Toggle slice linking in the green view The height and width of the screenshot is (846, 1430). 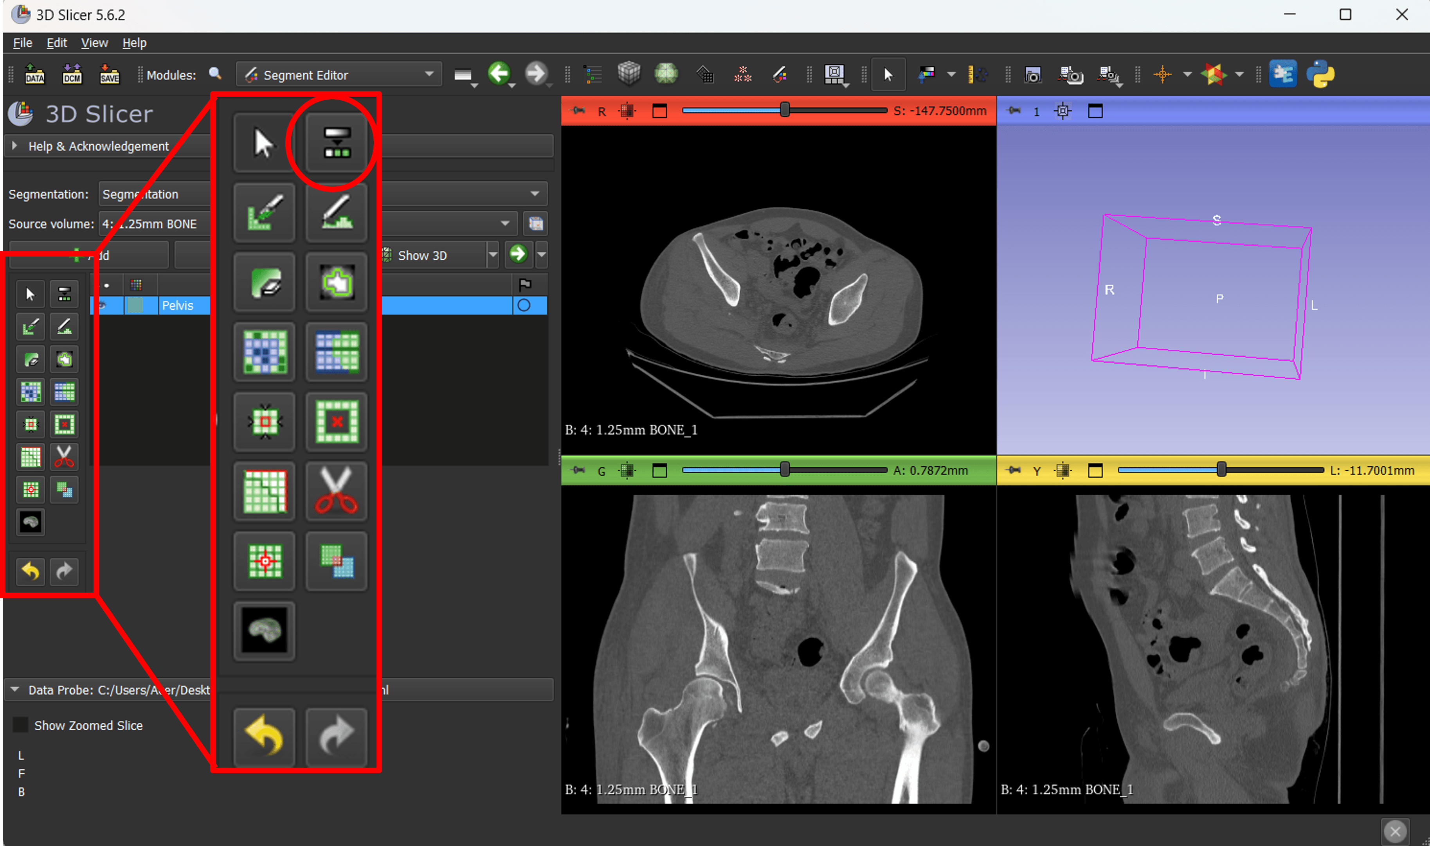pyautogui.click(x=626, y=470)
